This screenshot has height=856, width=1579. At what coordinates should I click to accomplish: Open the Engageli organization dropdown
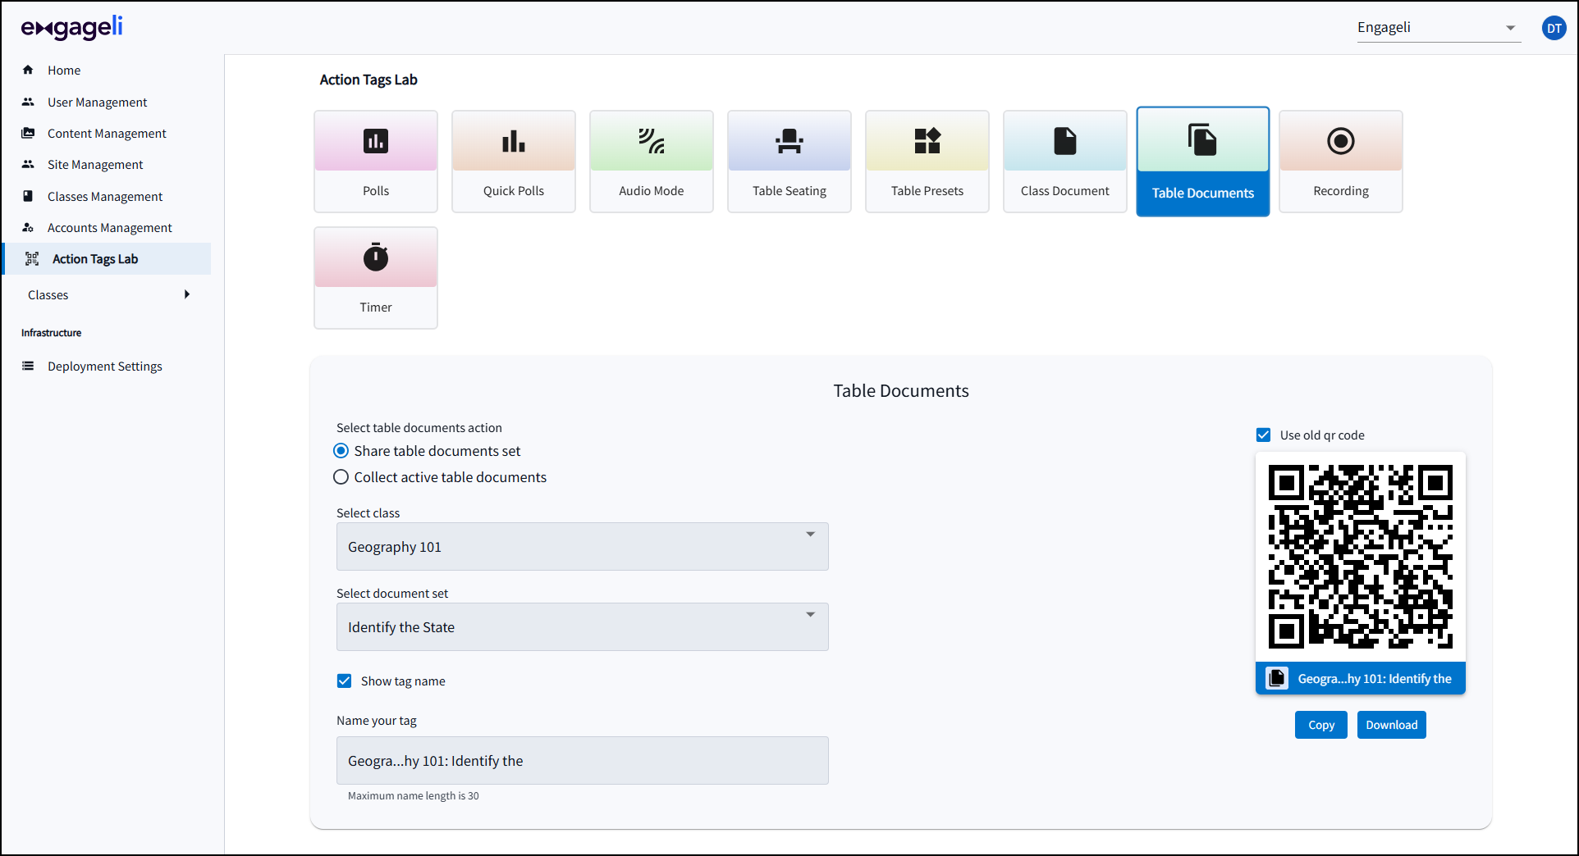[1439, 28]
